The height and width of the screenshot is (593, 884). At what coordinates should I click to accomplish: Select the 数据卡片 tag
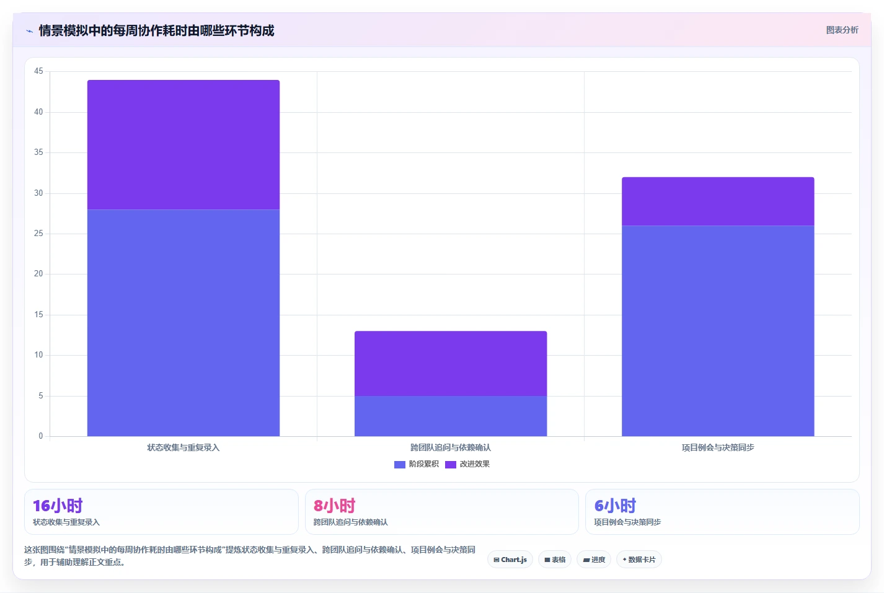point(639,560)
